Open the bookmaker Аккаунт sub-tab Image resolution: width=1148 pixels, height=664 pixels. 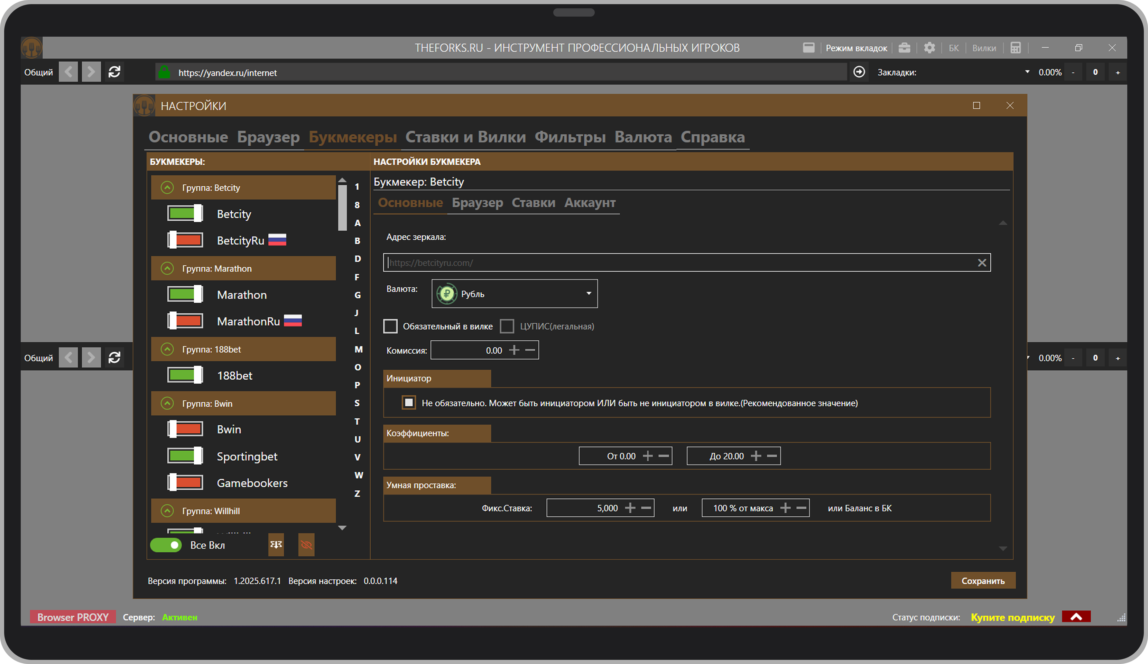click(590, 203)
